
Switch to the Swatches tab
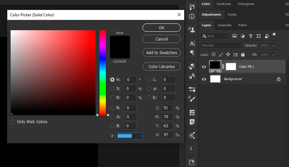[224, 4]
